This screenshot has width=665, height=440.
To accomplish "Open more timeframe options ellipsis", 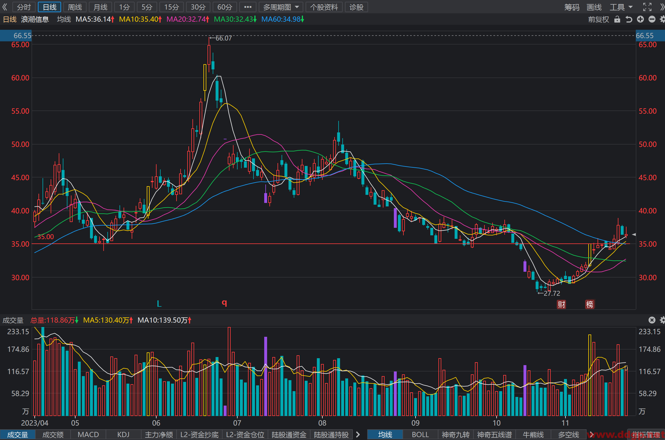I will click(248, 7).
